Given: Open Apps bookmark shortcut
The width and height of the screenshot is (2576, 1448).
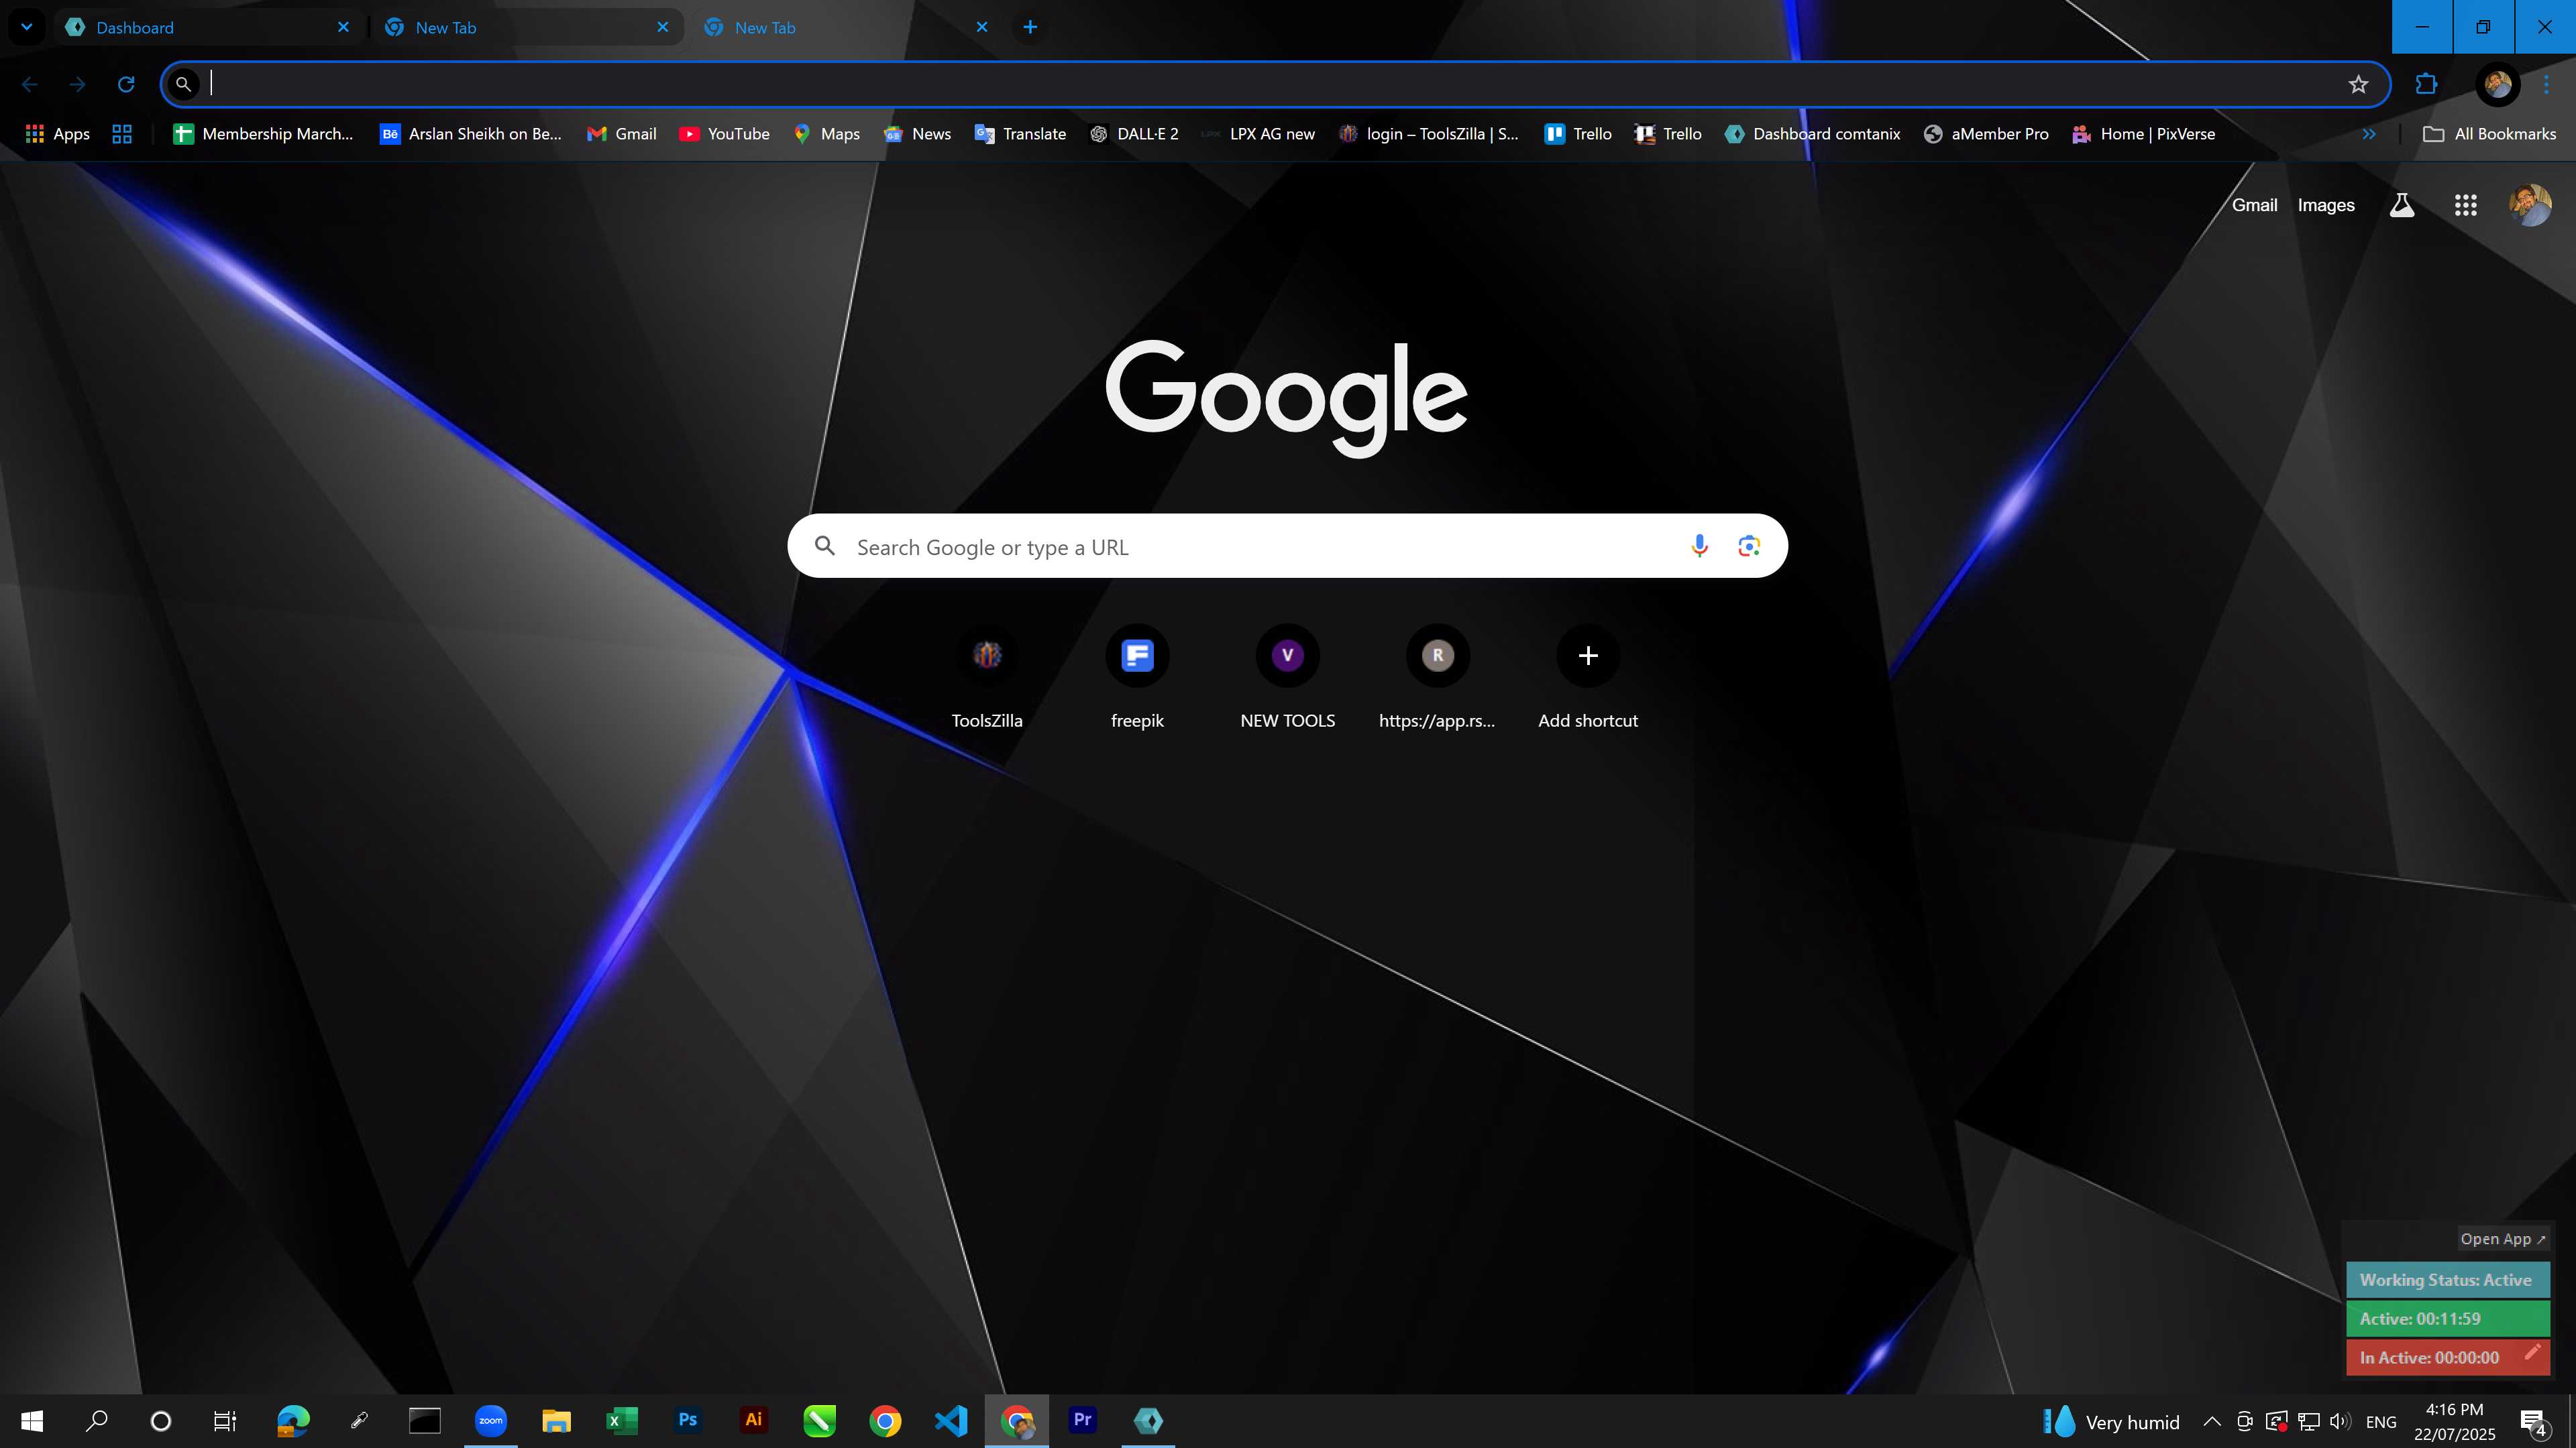Looking at the screenshot, I should click(x=57, y=134).
